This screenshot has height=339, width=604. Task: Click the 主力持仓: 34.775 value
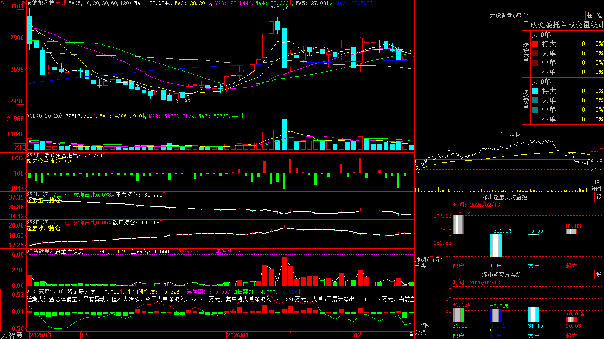coord(139,195)
